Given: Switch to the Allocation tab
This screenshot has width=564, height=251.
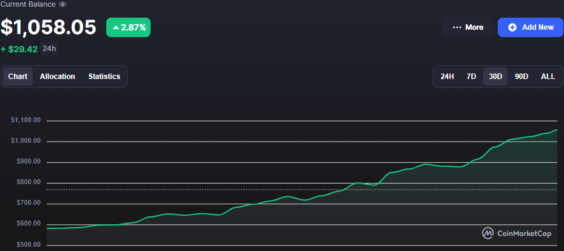Looking at the screenshot, I should click(x=58, y=77).
